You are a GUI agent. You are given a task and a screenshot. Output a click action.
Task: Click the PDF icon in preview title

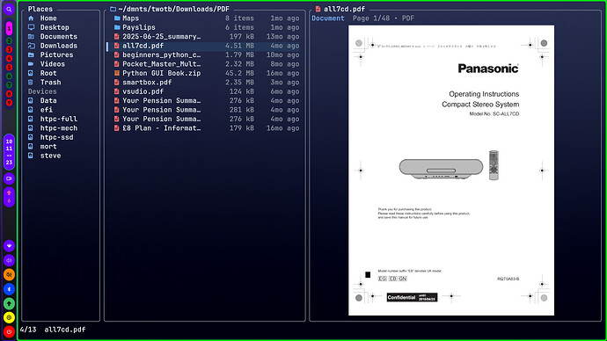(318, 9)
